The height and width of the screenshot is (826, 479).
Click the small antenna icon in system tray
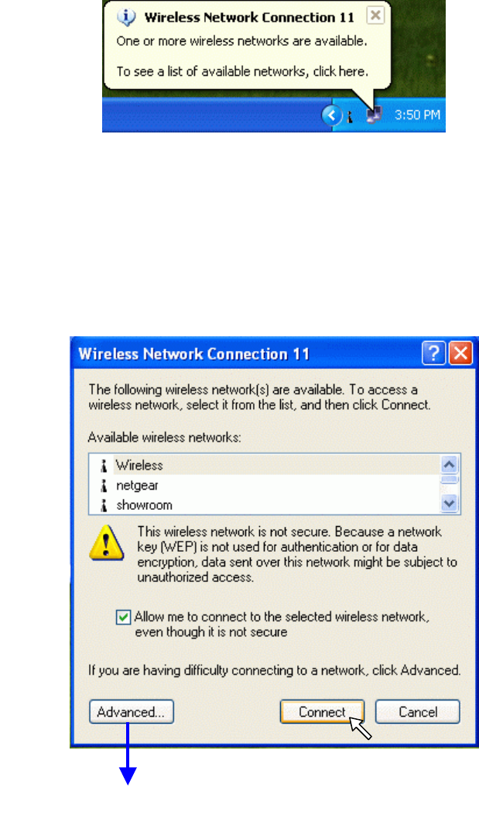coord(350,115)
